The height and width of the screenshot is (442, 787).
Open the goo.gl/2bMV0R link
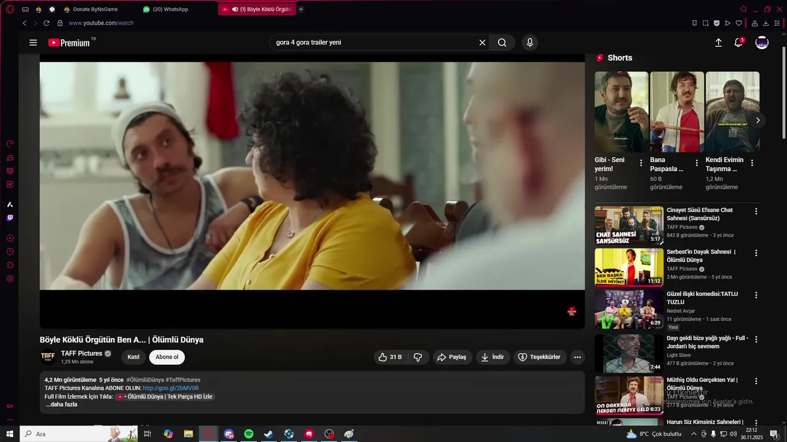coord(170,388)
